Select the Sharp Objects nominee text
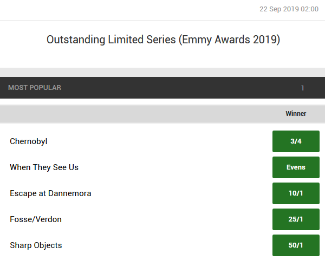The image size is (325, 260). (x=36, y=245)
